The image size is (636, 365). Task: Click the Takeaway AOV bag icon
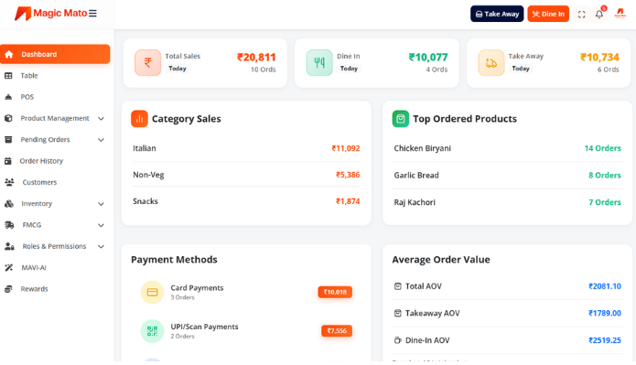(x=397, y=313)
